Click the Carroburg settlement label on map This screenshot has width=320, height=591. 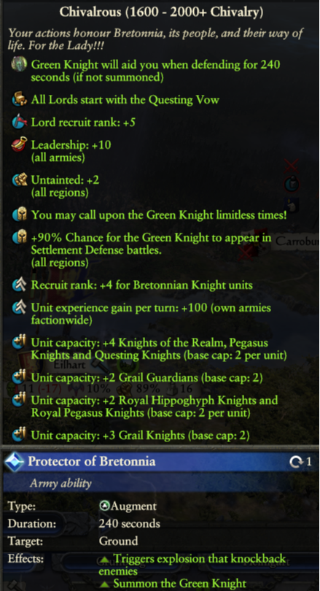coord(297,242)
